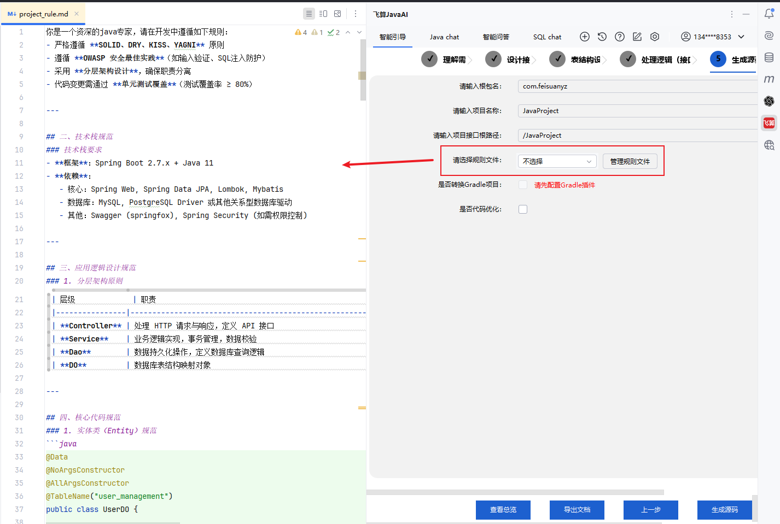Screen dimensions: 780x524
Task: Click the red 请先配置Gradle插件 link
Action: (x=564, y=185)
